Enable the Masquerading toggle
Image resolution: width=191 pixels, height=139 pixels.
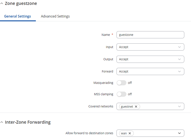[121, 83]
